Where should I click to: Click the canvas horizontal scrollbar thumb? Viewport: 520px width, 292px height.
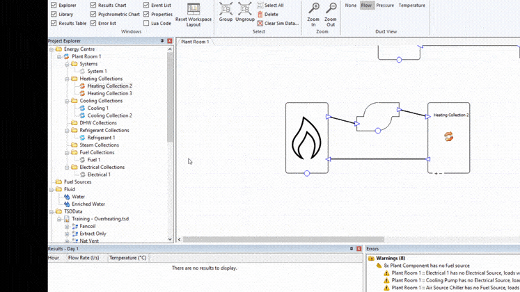283,239
